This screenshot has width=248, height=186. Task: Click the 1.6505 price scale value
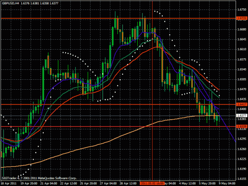pyautogui.click(x=242, y=79)
